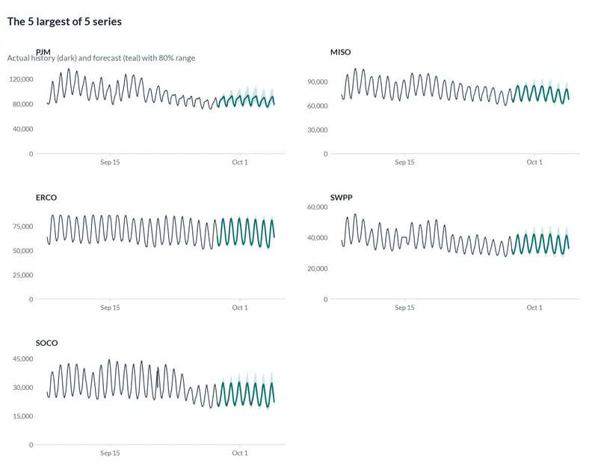The width and height of the screenshot is (598, 473).
Task: Click the 40,000 axis label on SWPP chart
Action: 317,237
